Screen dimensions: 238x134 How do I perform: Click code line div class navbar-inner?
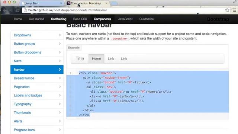(107, 78)
